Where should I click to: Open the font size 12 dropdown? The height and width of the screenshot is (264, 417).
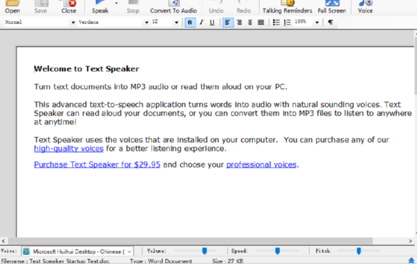[177, 23]
